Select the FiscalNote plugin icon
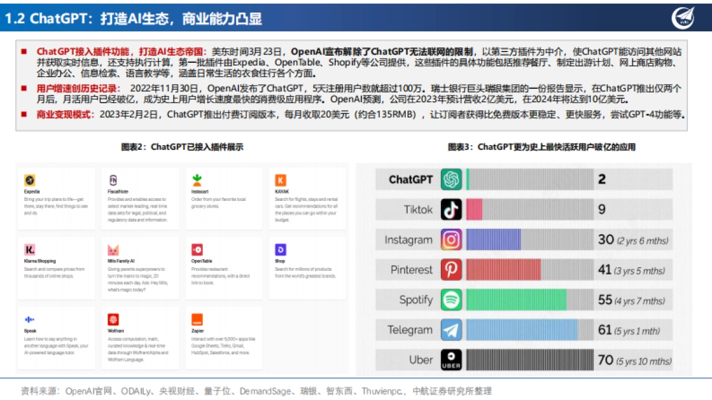Viewport: 712px width, 400px height. [113, 179]
